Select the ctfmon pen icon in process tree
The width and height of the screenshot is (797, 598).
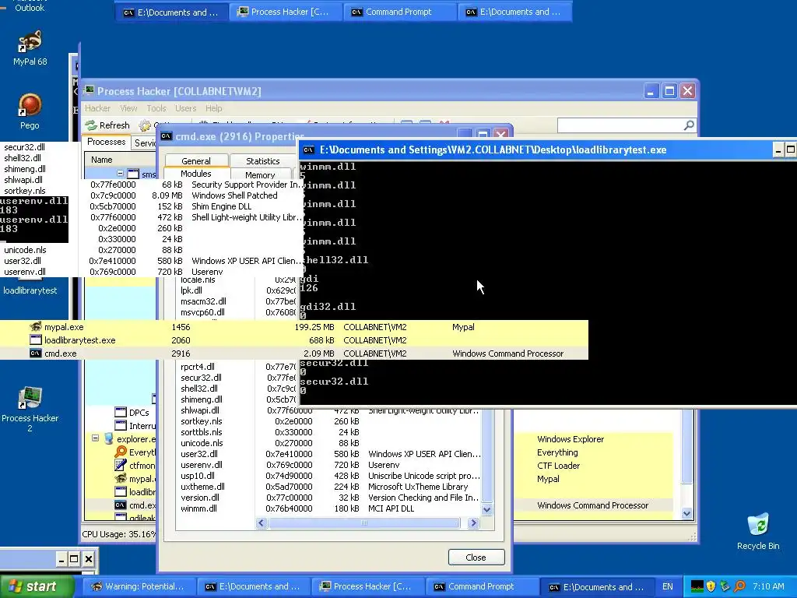click(121, 466)
